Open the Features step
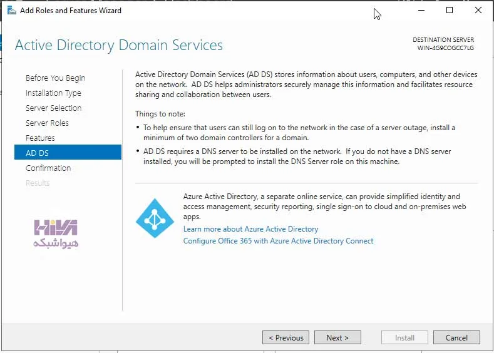494x353 pixels. tap(40, 138)
